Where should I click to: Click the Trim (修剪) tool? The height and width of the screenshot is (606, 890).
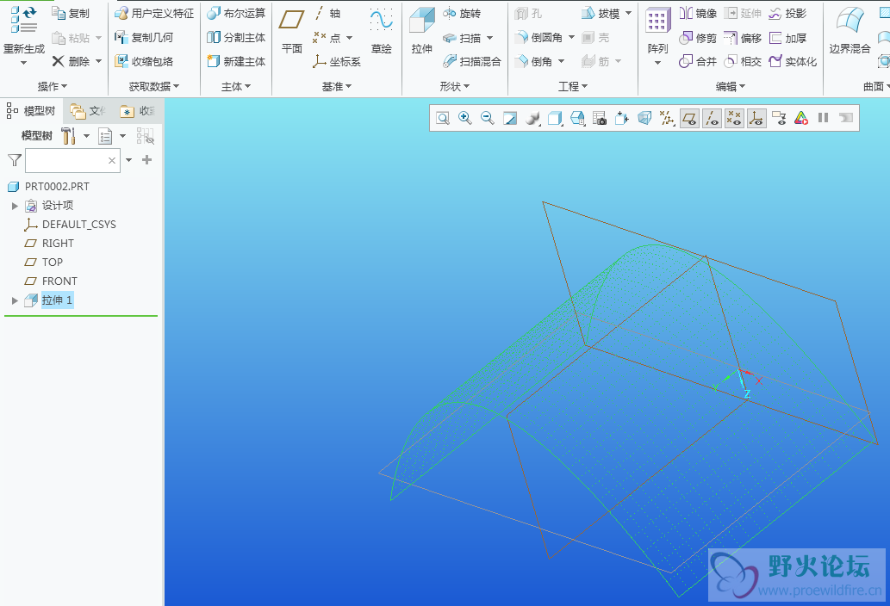coord(698,37)
